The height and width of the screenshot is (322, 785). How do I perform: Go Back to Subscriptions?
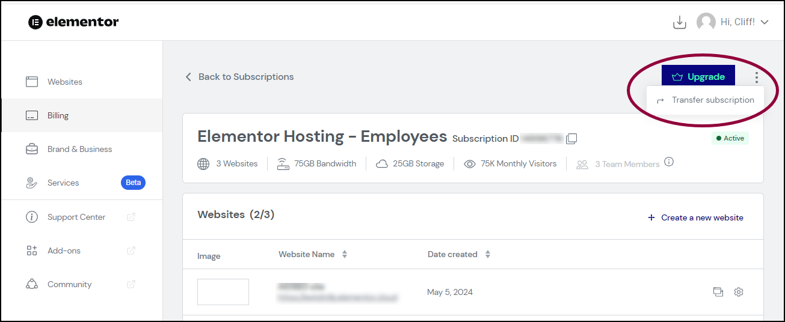point(239,77)
